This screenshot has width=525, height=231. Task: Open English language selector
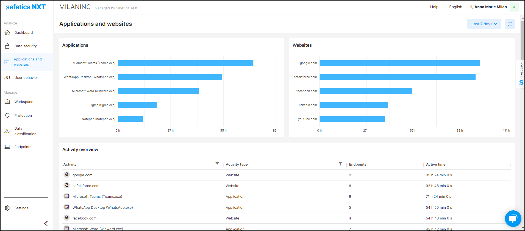pyautogui.click(x=455, y=7)
